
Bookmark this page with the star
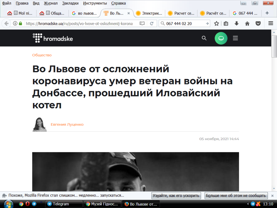coord(216,23)
